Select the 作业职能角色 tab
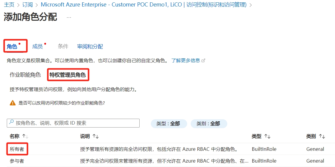 click(x=25, y=75)
